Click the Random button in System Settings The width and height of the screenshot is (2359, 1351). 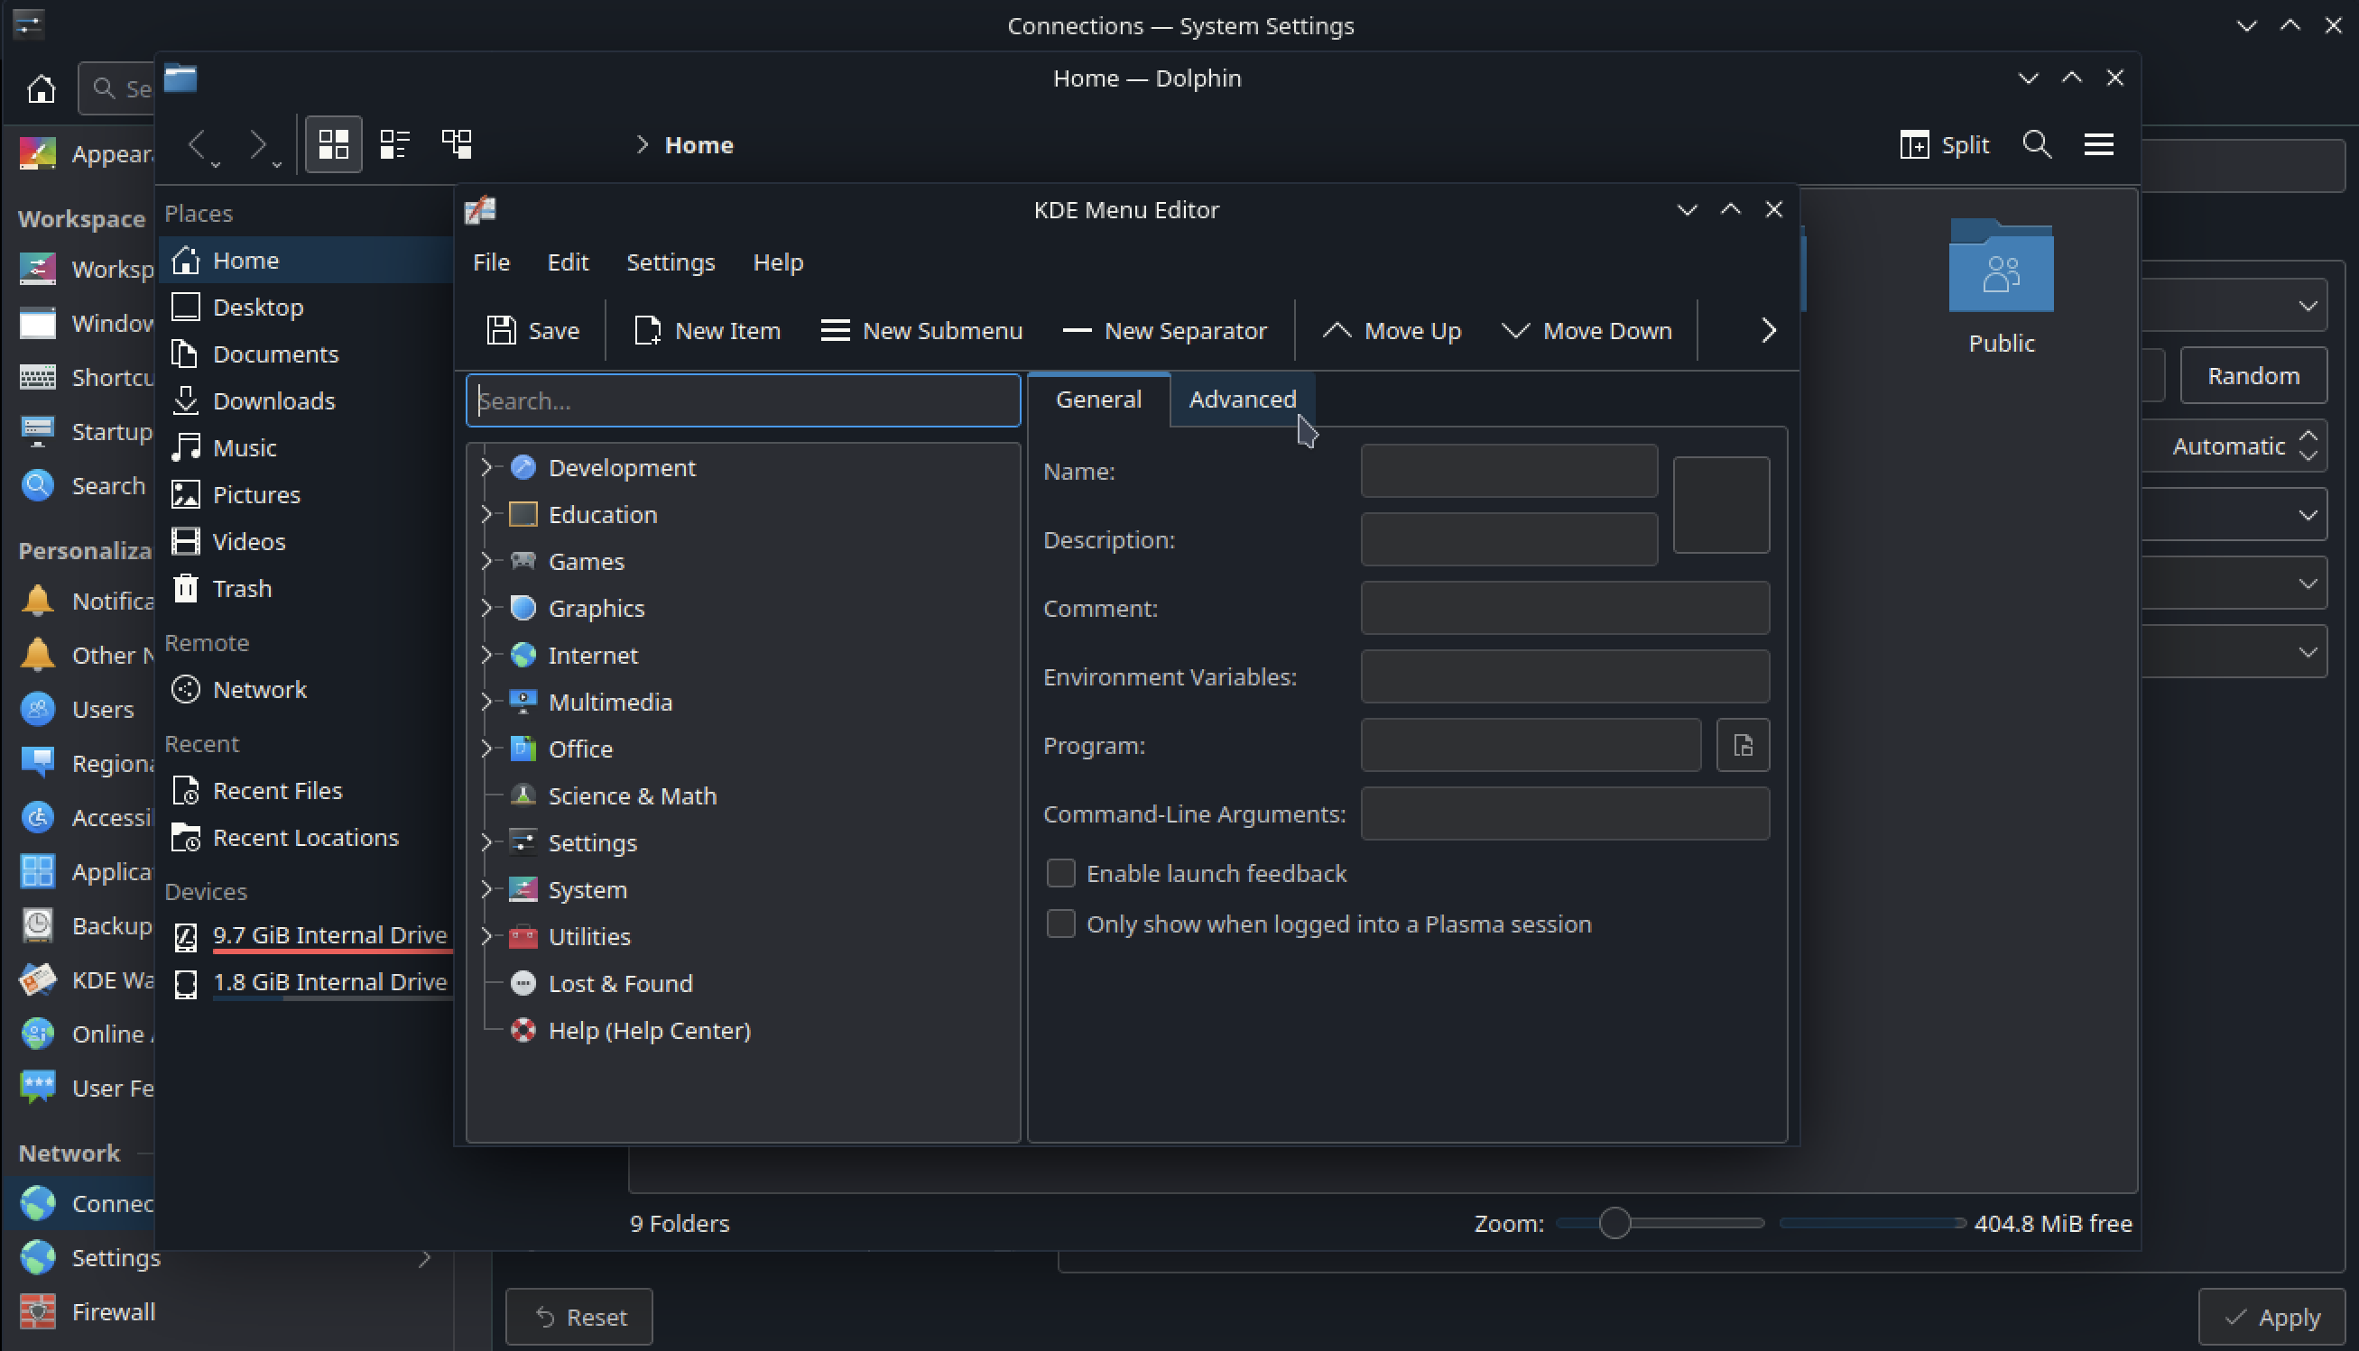click(2253, 376)
